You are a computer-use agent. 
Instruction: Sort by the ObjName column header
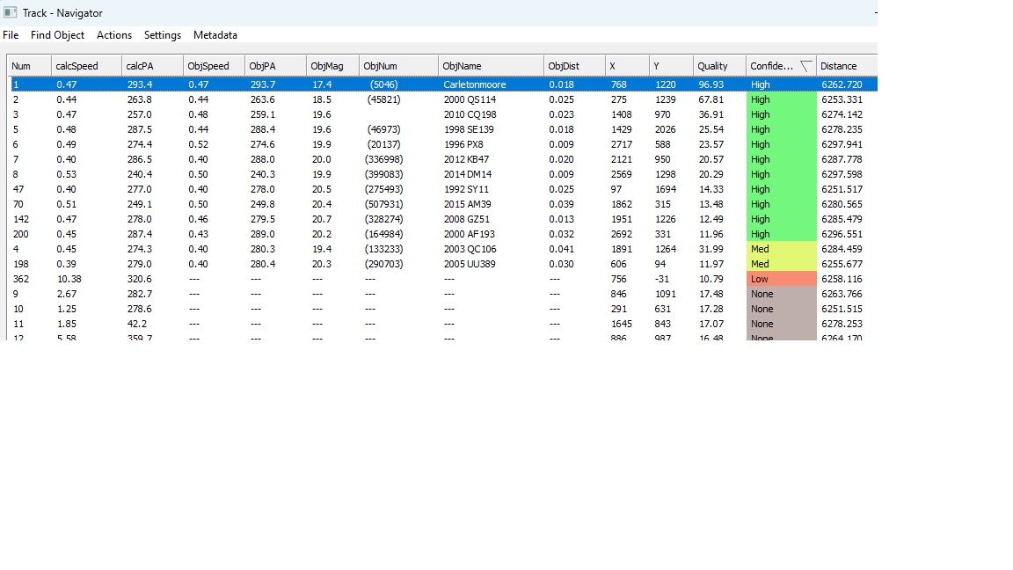tap(491, 66)
